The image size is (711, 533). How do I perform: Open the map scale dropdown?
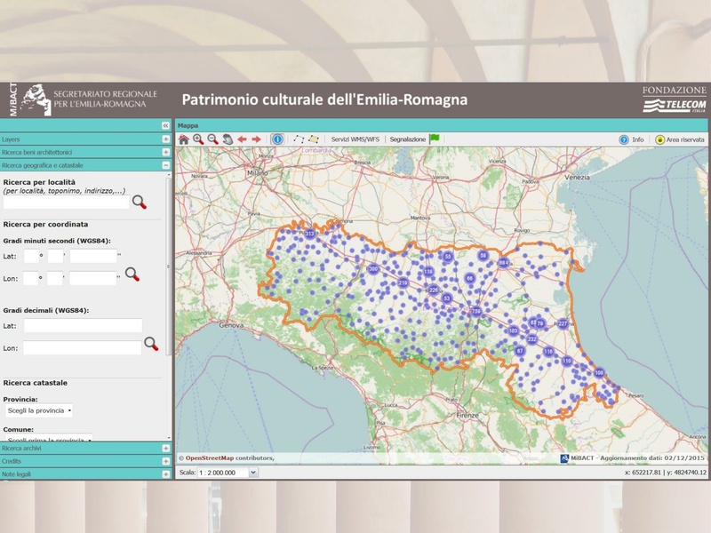(x=252, y=473)
